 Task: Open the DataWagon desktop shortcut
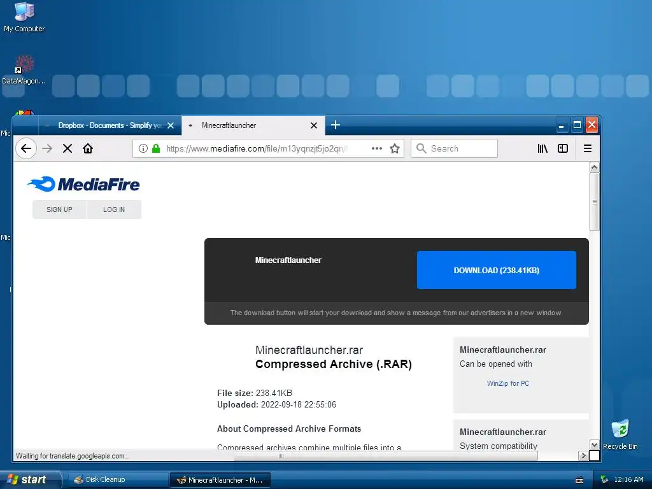click(24, 70)
